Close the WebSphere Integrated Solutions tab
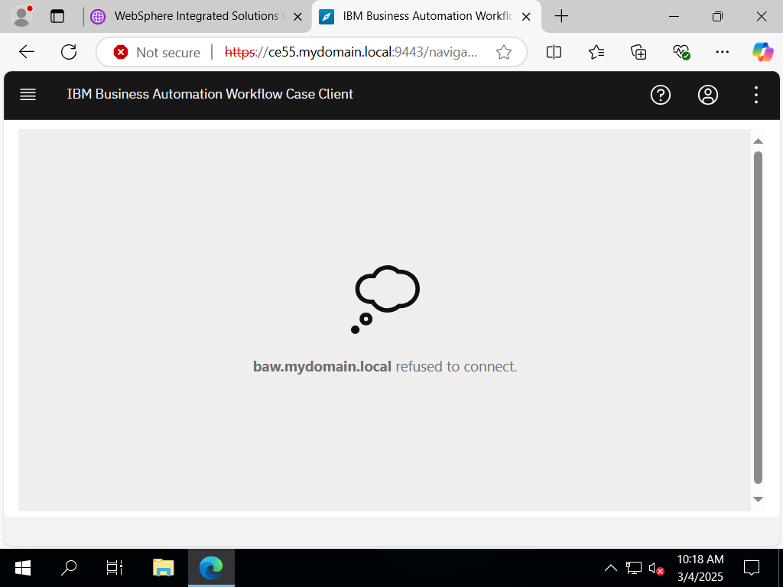Image resolution: width=783 pixels, height=587 pixels. pos(297,17)
